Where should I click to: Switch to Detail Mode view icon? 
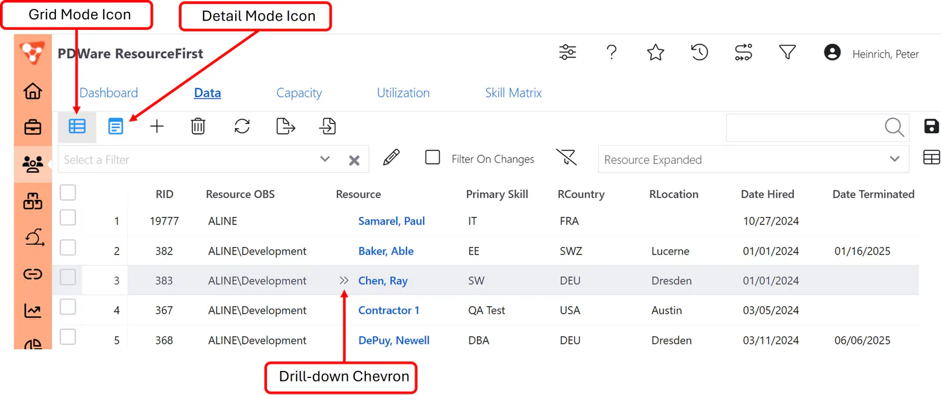(x=116, y=126)
